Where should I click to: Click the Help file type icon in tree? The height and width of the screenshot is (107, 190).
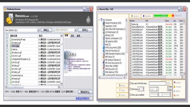104,45
